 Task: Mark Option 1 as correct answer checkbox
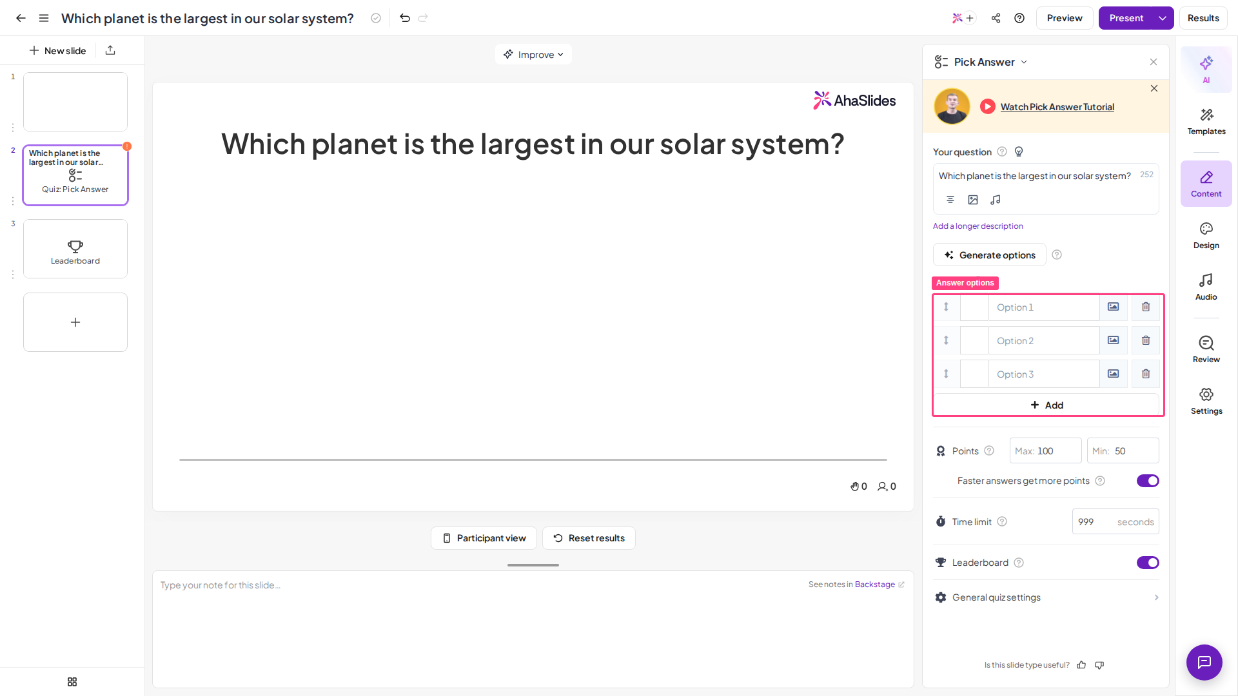[x=974, y=307]
